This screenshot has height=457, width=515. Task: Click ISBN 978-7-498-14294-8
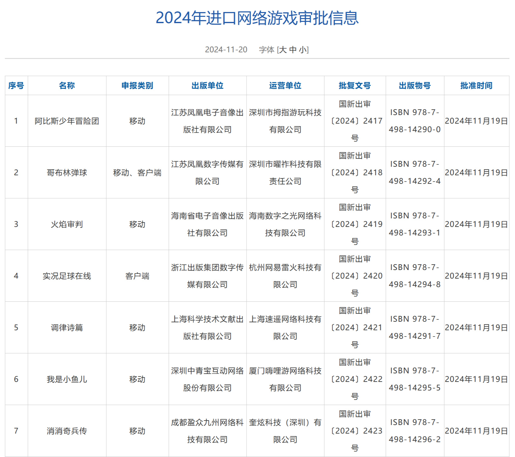(415, 276)
